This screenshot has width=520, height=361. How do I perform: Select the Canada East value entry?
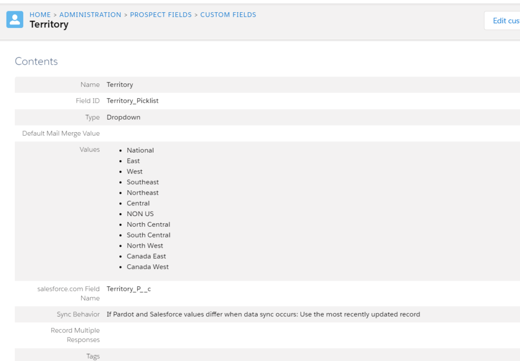pos(146,256)
